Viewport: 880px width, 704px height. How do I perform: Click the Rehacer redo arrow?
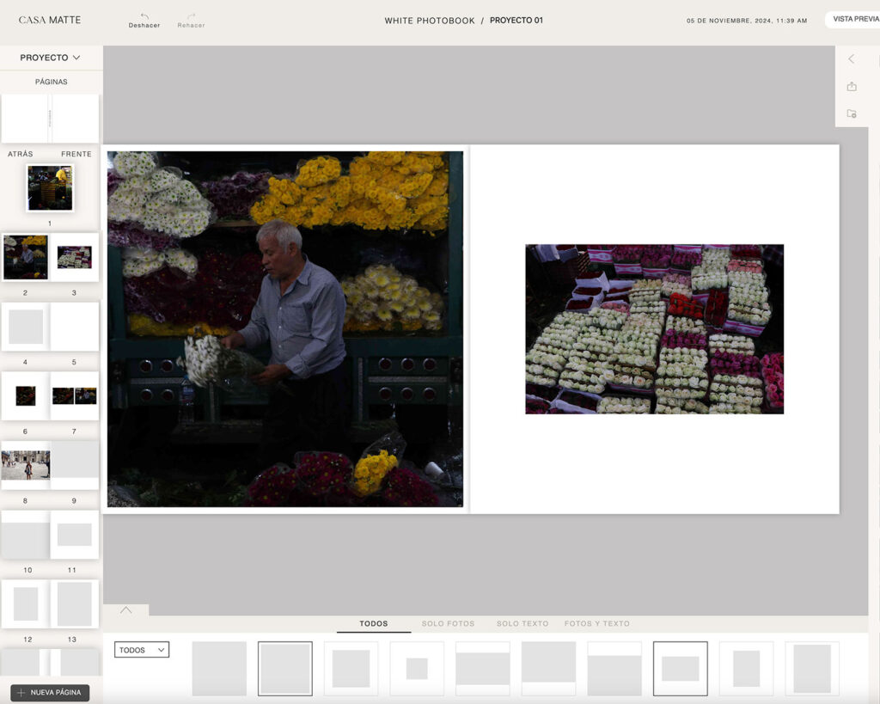tap(191, 16)
